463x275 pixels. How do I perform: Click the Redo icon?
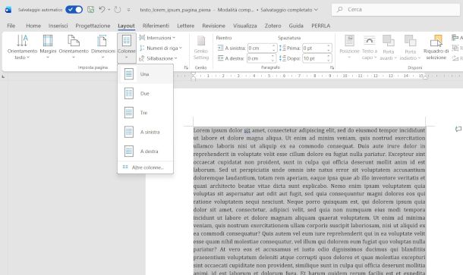(x=118, y=10)
